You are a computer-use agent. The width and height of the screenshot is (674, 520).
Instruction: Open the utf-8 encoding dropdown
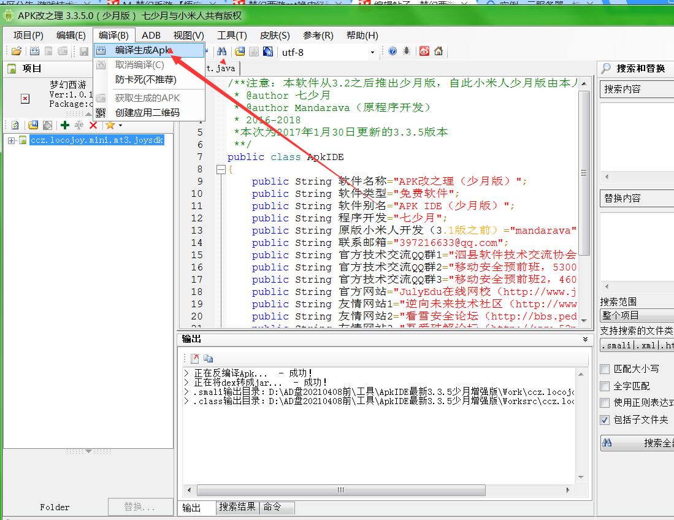tap(372, 52)
